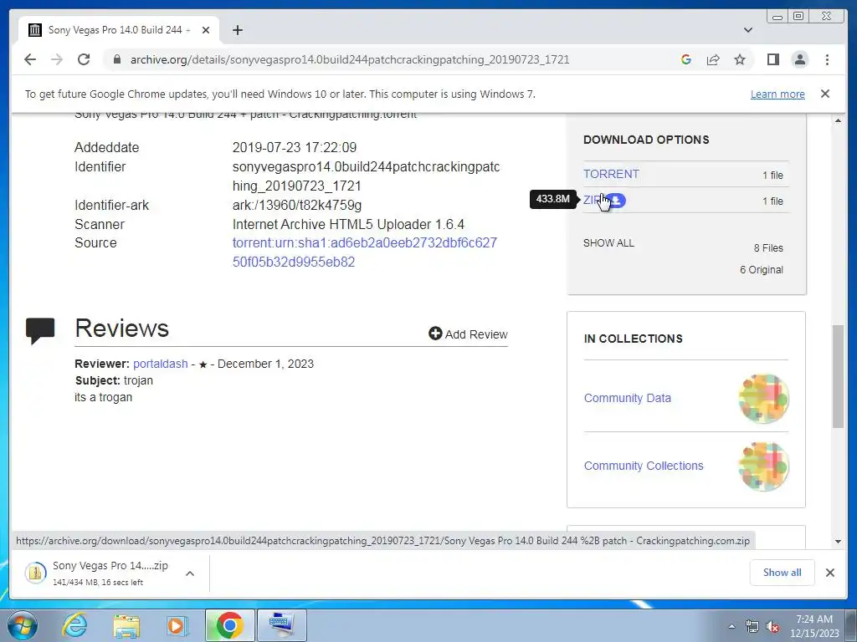Click the padlock site info icon
The width and height of the screenshot is (857, 642).
(117, 59)
